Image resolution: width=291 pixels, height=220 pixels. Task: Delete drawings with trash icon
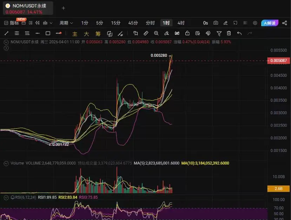click(229, 33)
